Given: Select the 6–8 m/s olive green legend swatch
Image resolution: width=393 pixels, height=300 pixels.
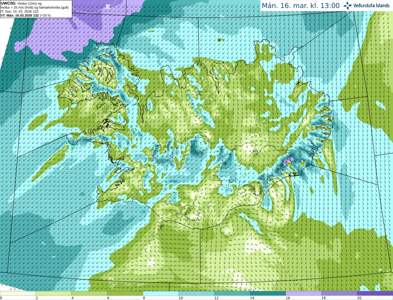Looking at the screenshot, I should click(x=125, y=293).
